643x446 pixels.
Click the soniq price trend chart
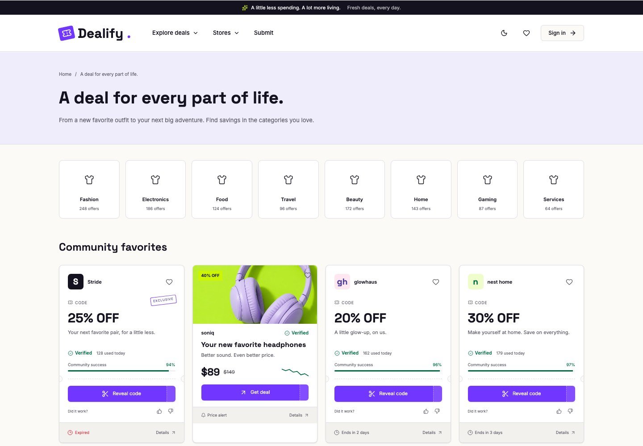pyautogui.click(x=295, y=372)
